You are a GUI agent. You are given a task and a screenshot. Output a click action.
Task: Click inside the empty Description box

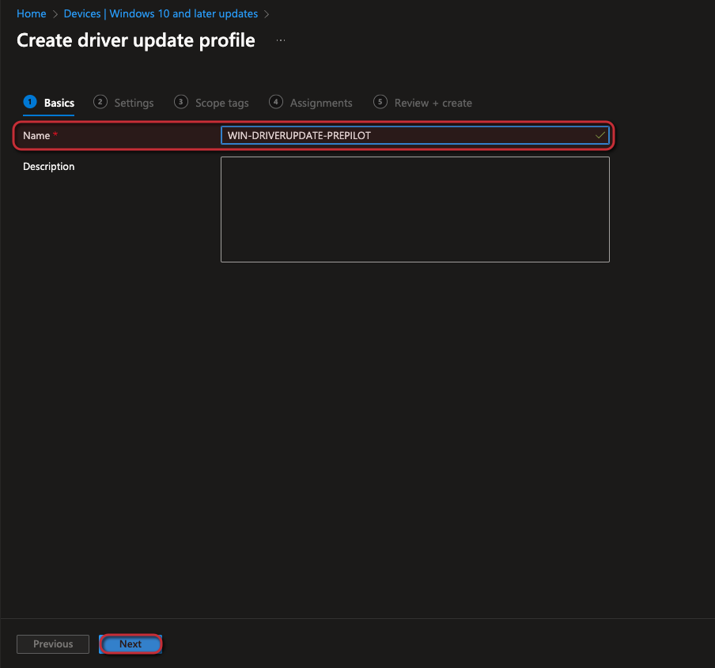(414, 209)
